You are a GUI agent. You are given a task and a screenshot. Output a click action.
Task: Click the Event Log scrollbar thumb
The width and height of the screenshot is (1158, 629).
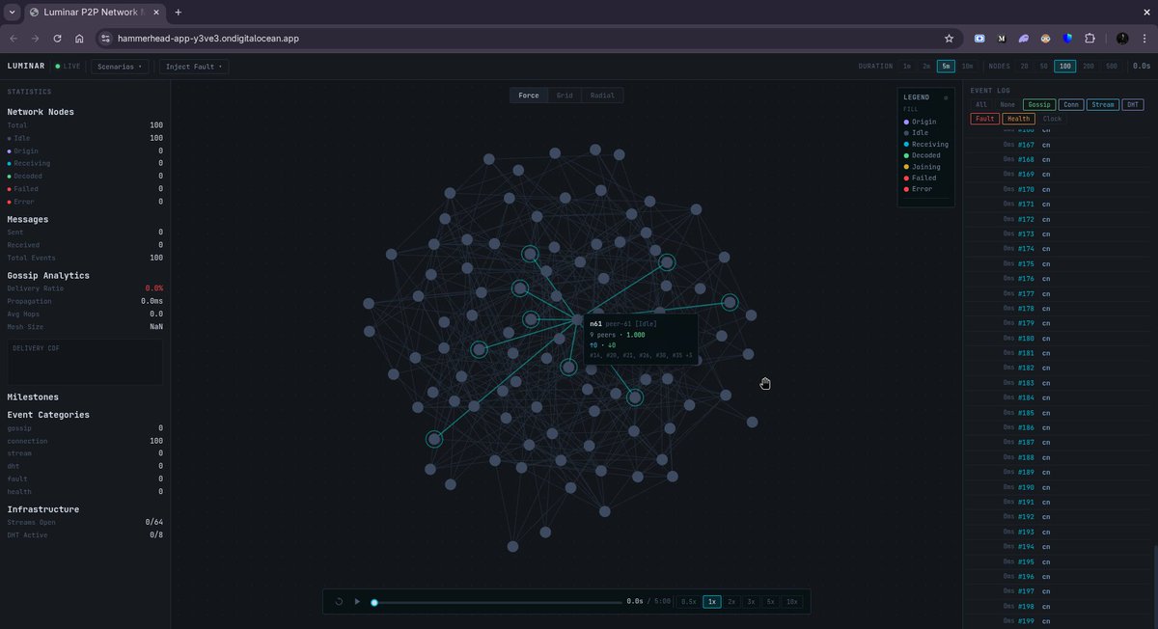click(x=1154, y=587)
